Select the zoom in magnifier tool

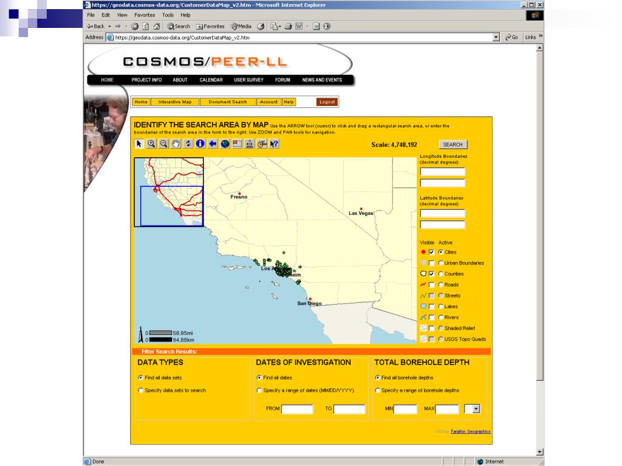click(x=151, y=144)
